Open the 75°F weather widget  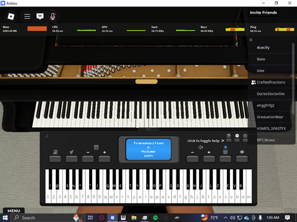tap(210, 217)
